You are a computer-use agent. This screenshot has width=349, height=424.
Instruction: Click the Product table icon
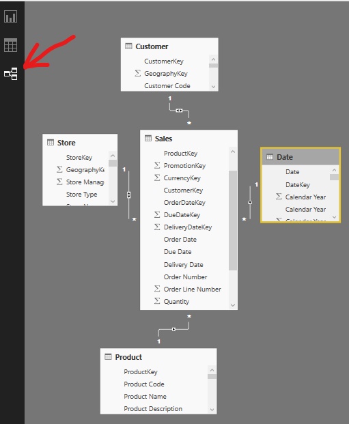tap(108, 356)
